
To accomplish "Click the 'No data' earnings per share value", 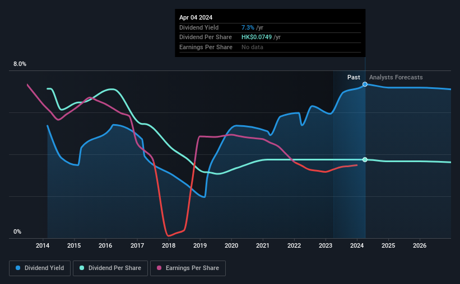I will (x=252, y=47).
